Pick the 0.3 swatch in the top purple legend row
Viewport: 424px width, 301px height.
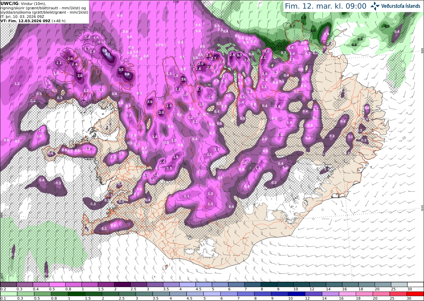[25, 284]
